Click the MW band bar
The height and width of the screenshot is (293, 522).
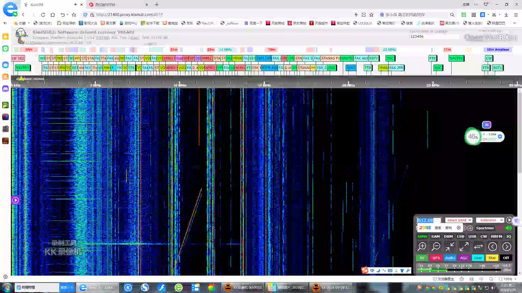click(x=29, y=49)
